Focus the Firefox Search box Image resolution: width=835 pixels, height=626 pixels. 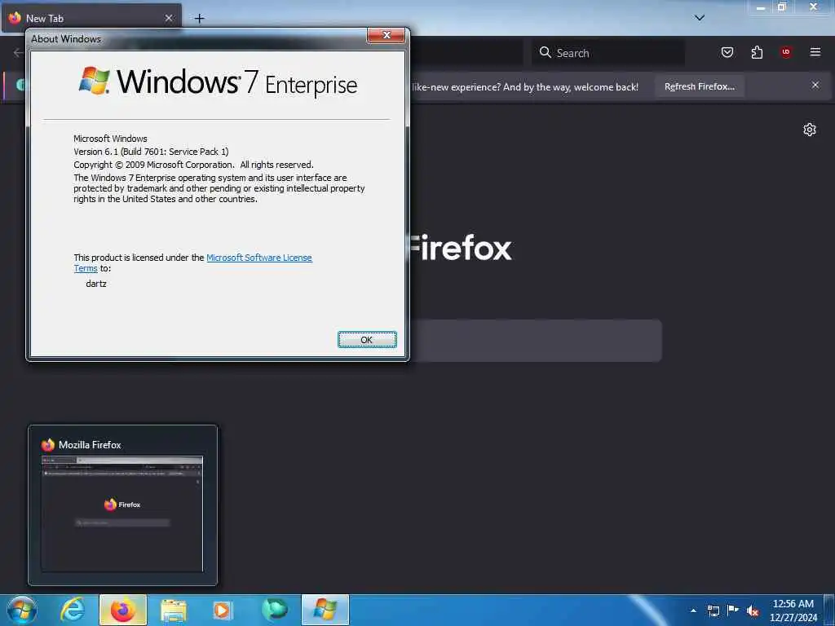tap(608, 53)
